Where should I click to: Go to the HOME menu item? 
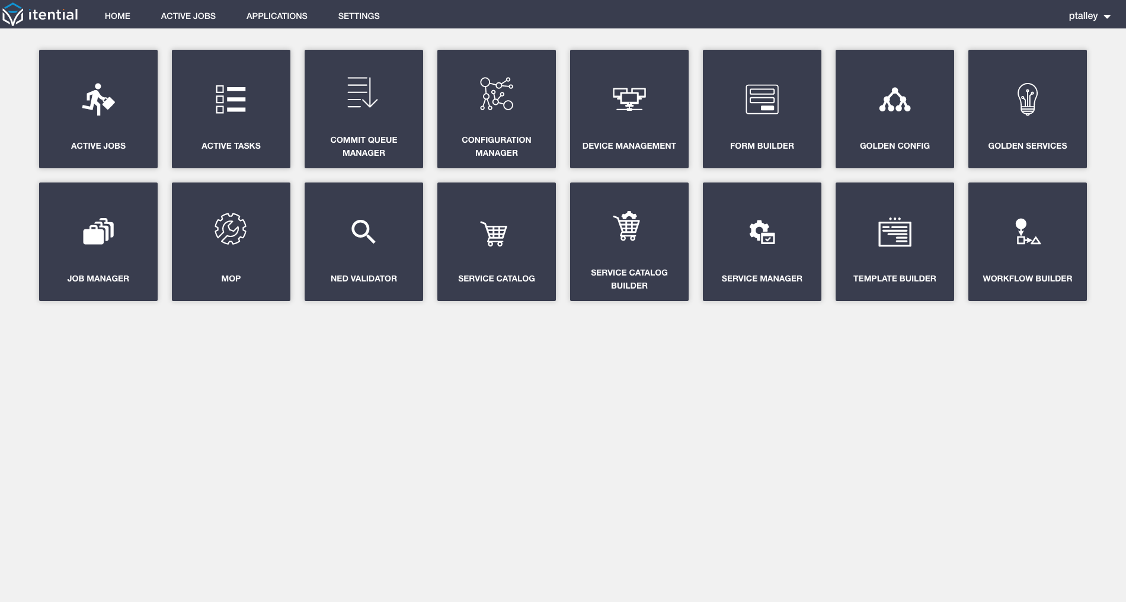tap(117, 16)
